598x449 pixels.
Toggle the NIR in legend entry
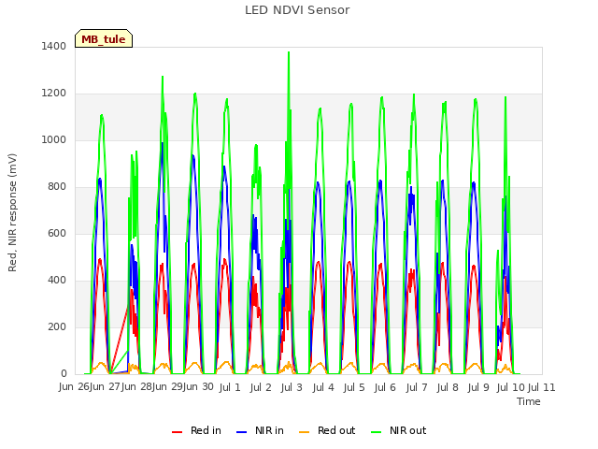point(260,430)
